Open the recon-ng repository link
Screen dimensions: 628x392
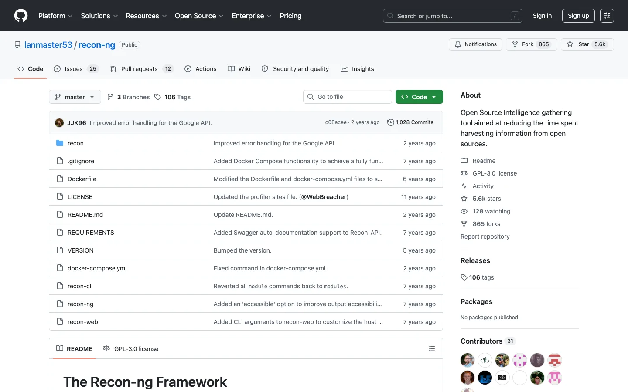[x=97, y=45]
